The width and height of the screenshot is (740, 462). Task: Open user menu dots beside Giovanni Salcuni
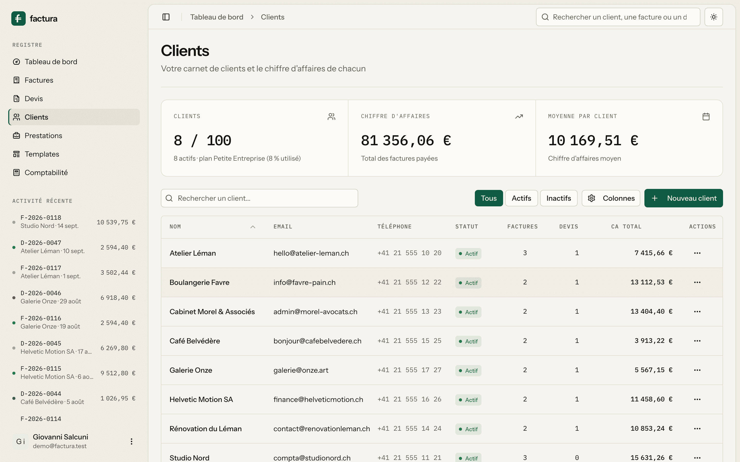[132, 441]
